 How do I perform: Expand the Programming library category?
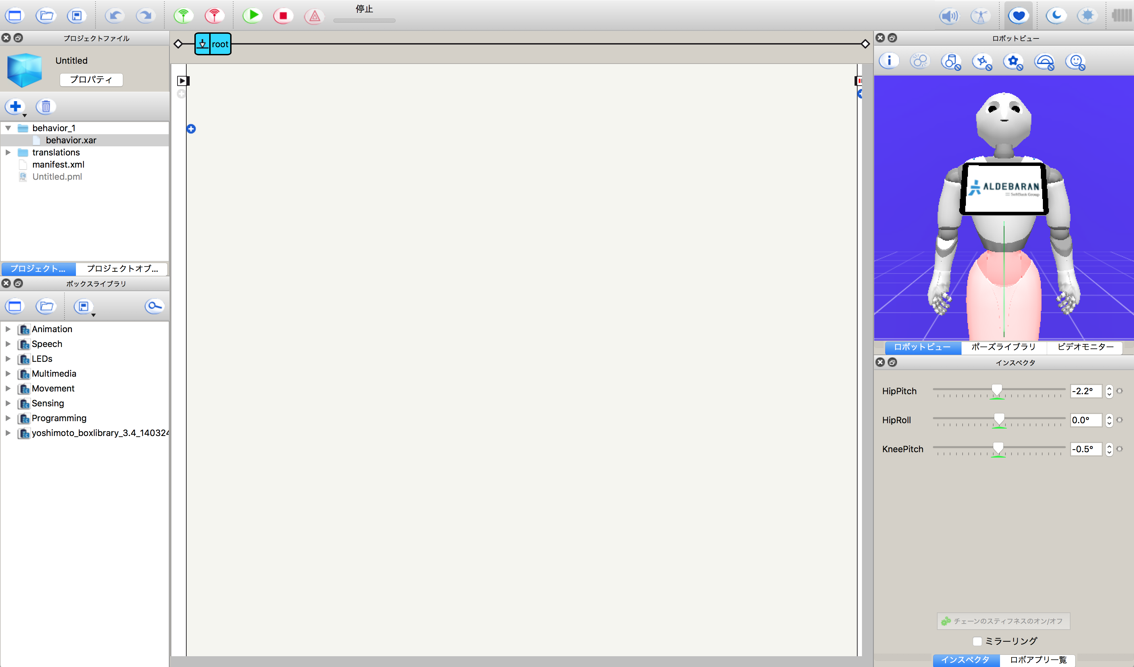pyautogui.click(x=8, y=418)
